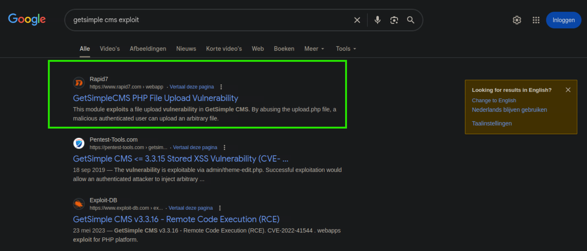Start voice search with the microphone icon
This screenshot has width=587, height=251.
(377, 20)
